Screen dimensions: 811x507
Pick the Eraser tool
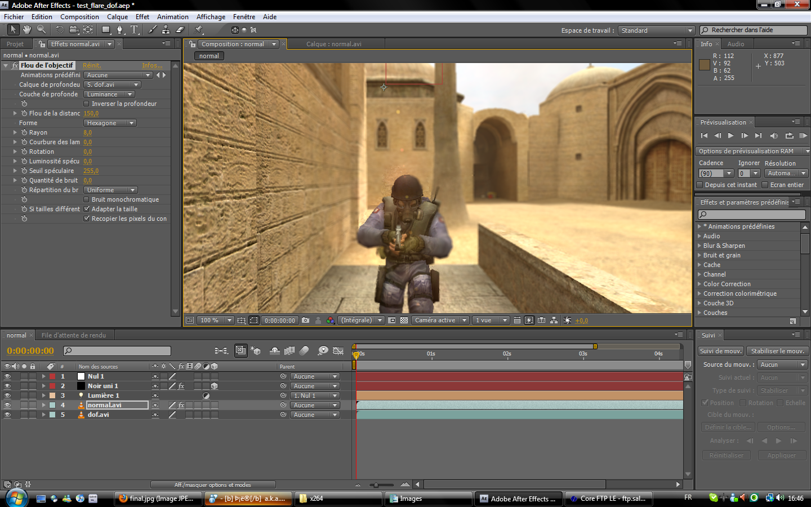click(x=180, y=30)
